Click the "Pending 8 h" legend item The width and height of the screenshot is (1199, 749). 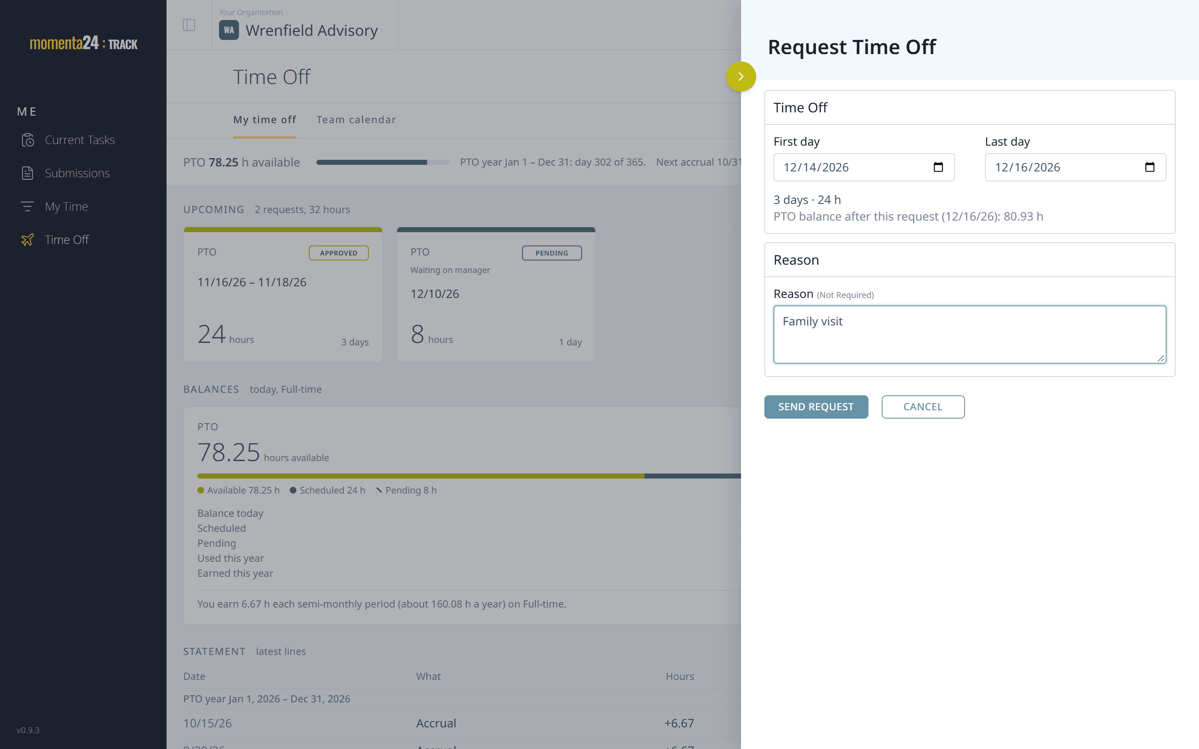406,490
